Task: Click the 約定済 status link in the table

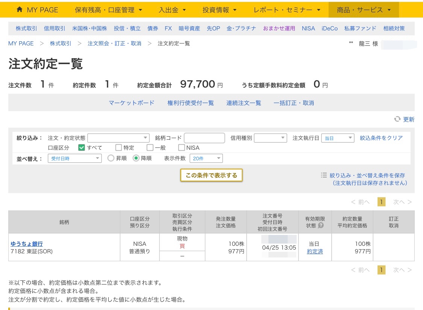Action: 315,251
